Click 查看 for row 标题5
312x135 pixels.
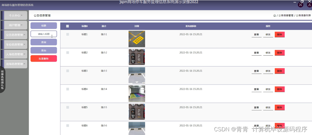[x=256, y=107]
